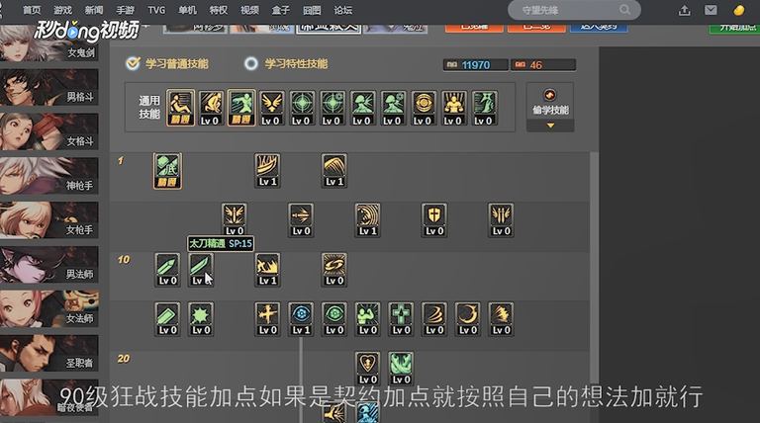Open 手游 navigation item

click(x=125, y=10)
